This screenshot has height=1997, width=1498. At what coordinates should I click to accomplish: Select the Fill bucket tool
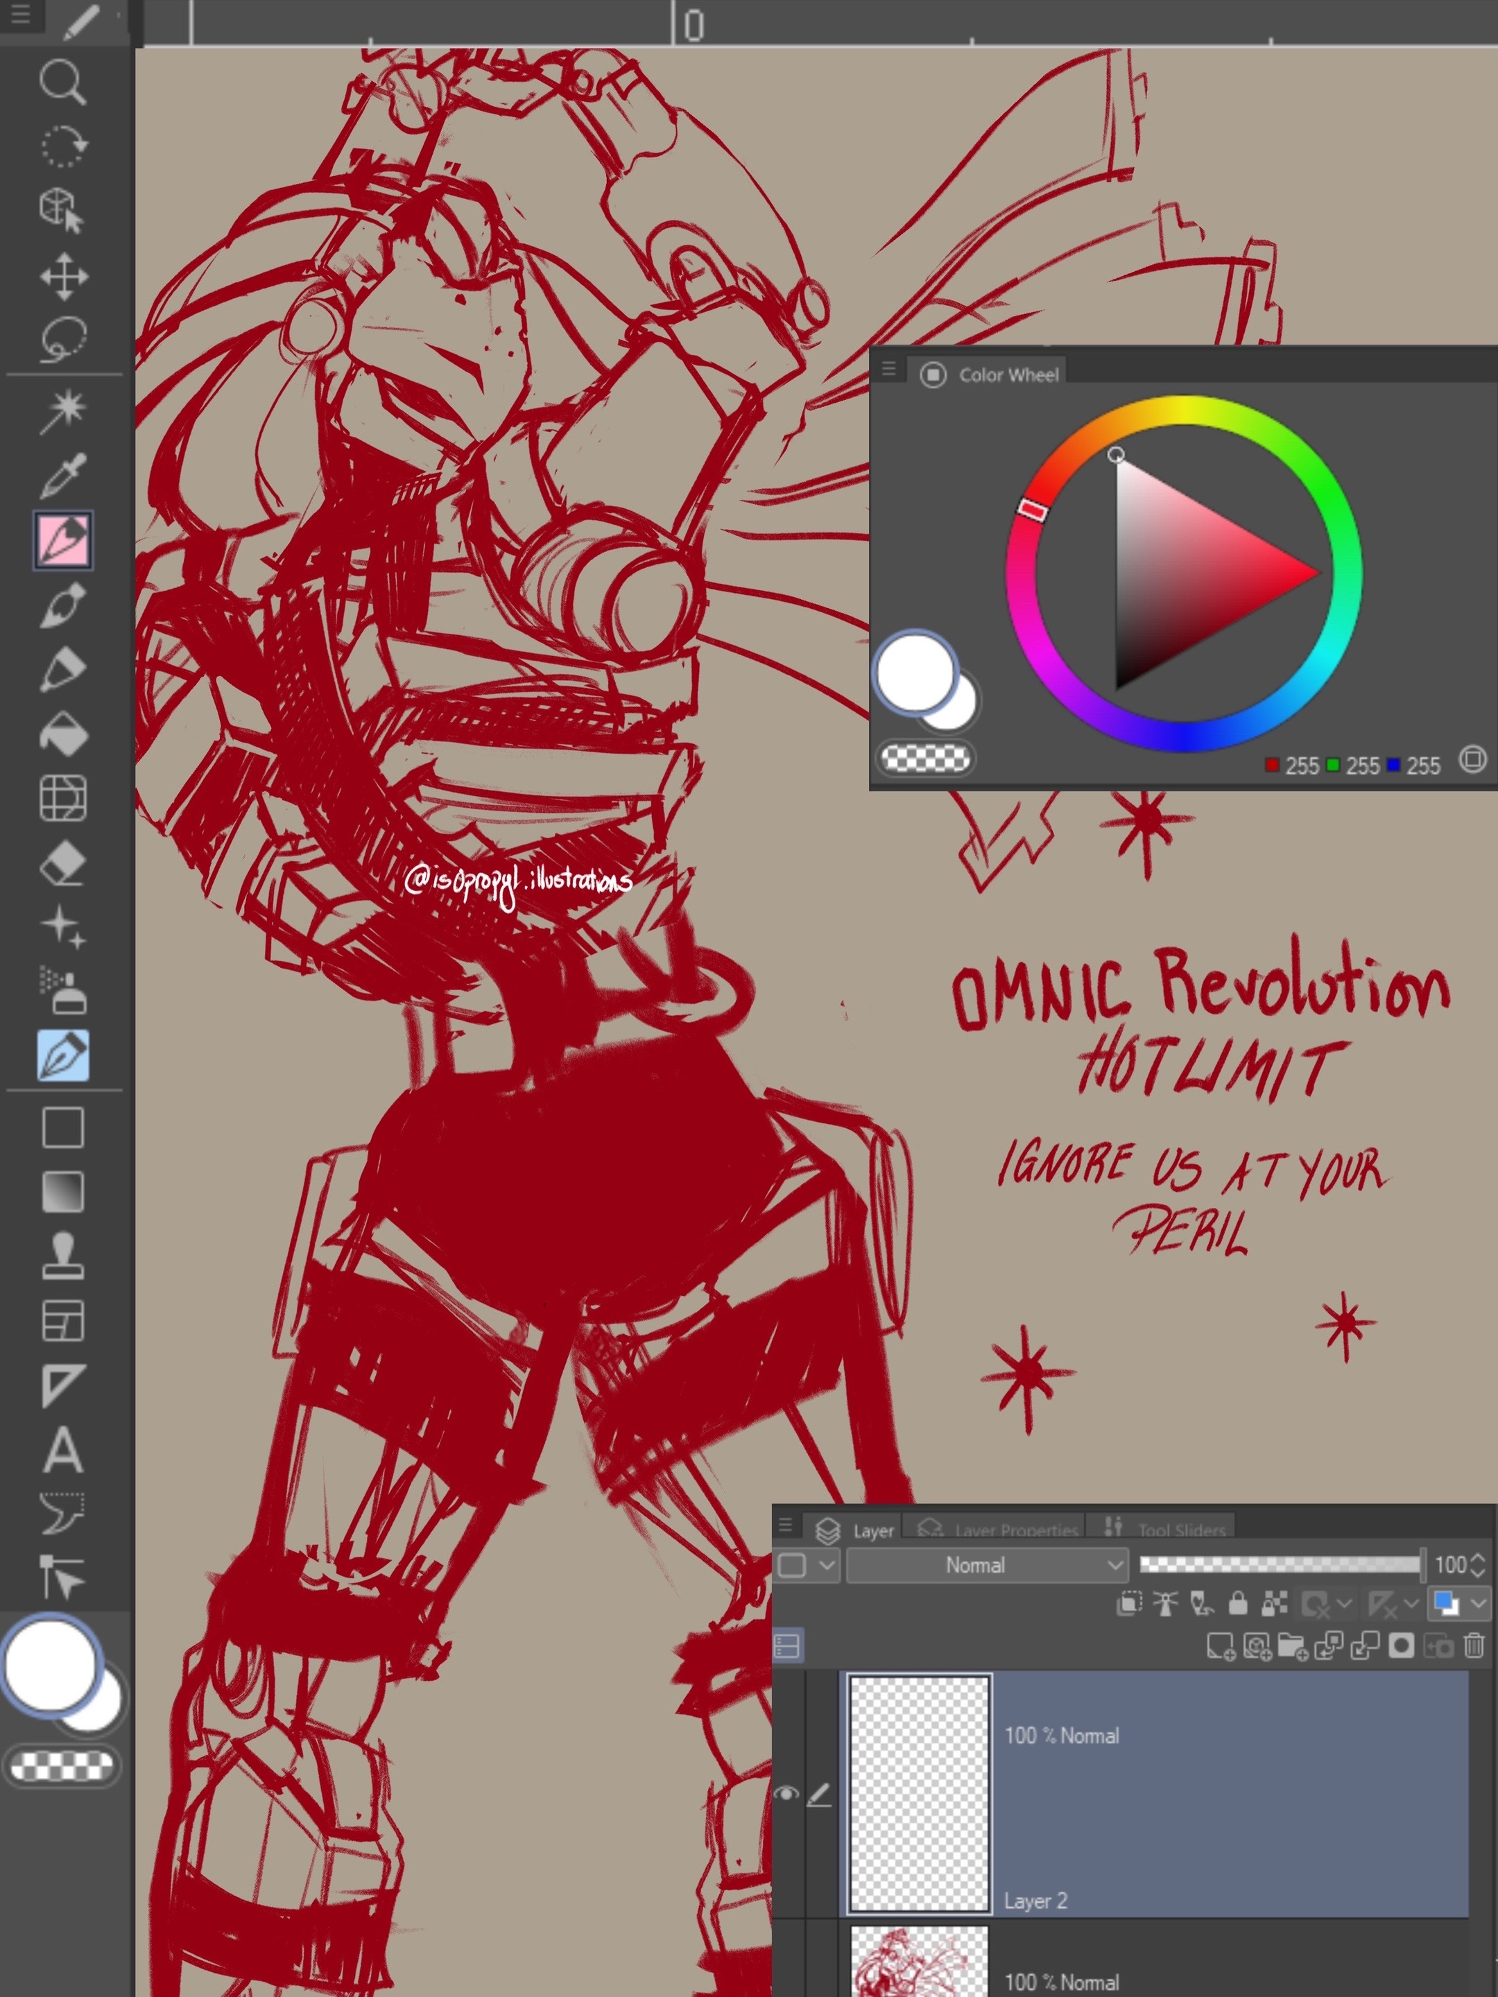[x=63, y=734]
